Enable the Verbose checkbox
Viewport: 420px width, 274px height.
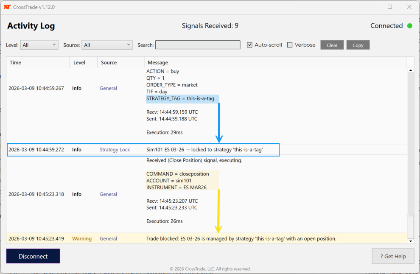pos(290,45)
